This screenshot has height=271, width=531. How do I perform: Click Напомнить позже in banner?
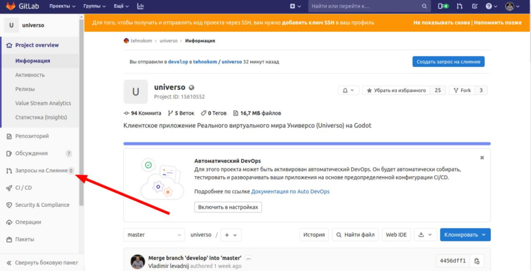[498, 23]
